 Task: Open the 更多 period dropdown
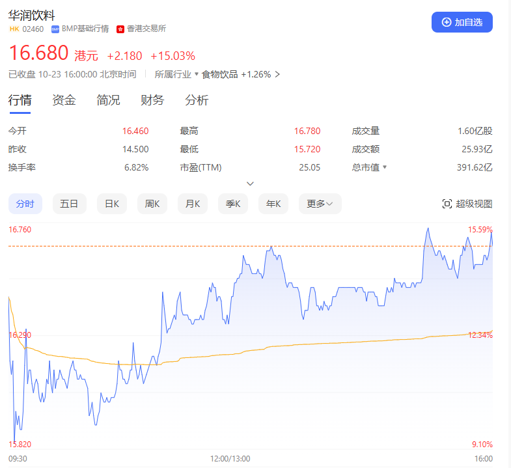tap(320, 204)
